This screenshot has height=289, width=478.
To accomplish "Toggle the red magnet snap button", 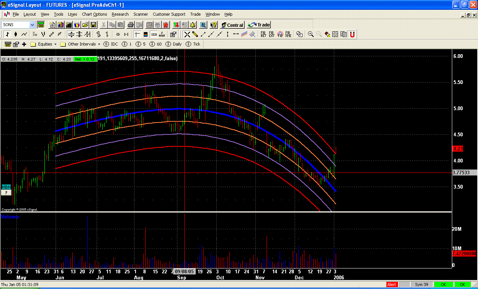I will (x=352, y=34).
